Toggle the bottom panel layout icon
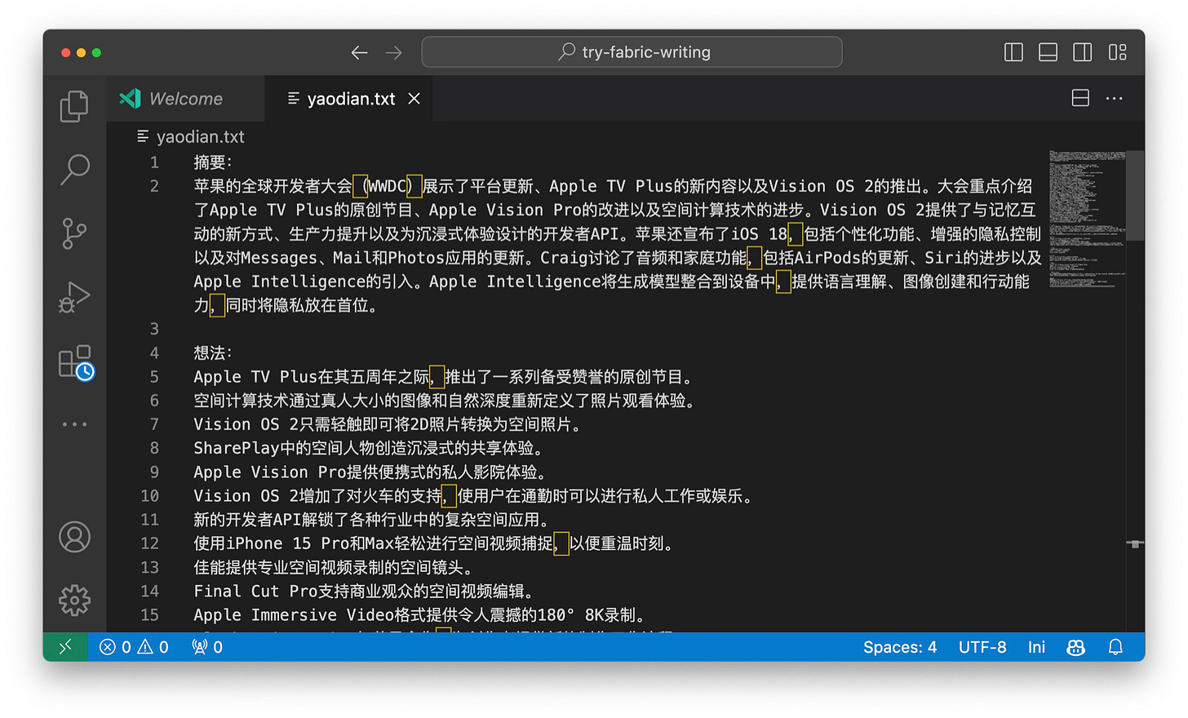Viewport: 1188px width, 718px height. [1048, 52]
